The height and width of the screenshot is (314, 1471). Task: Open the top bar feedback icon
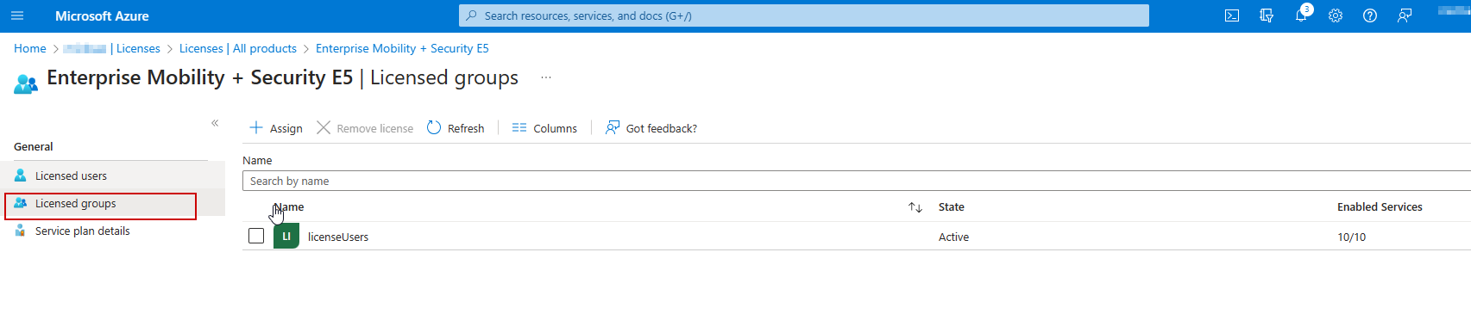pyautogui.click(x=1405, y=15)
